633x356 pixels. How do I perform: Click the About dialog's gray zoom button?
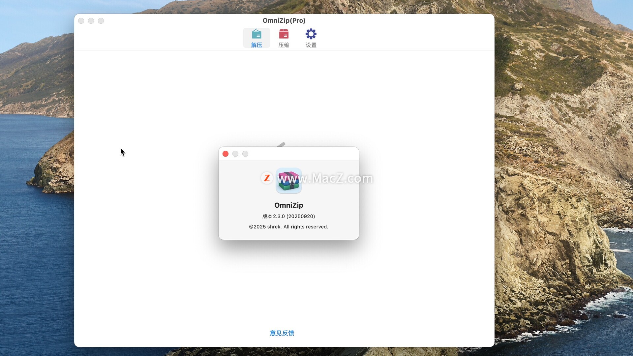(245, 154)
